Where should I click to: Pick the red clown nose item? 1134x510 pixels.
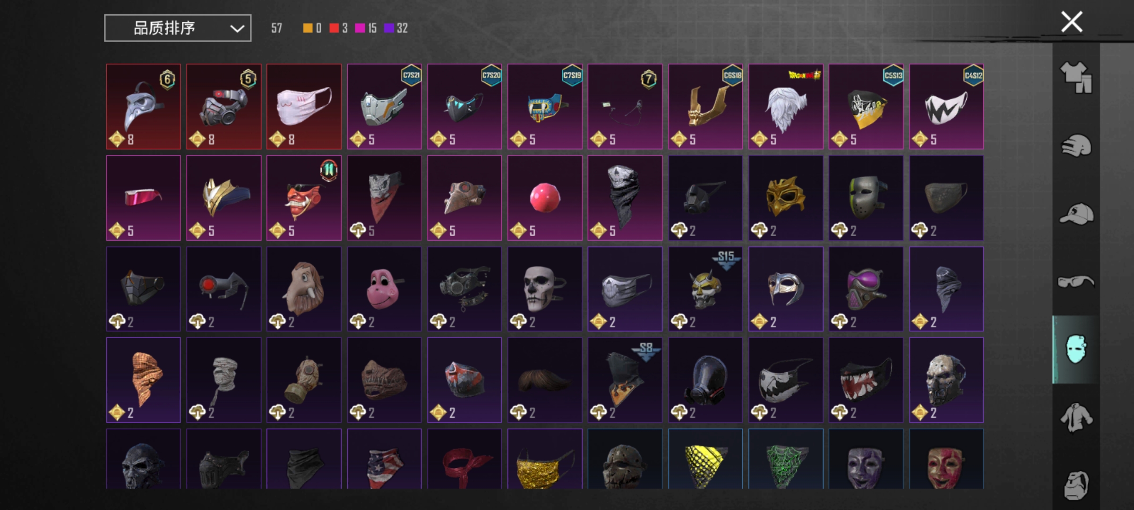tap(545, 198)
